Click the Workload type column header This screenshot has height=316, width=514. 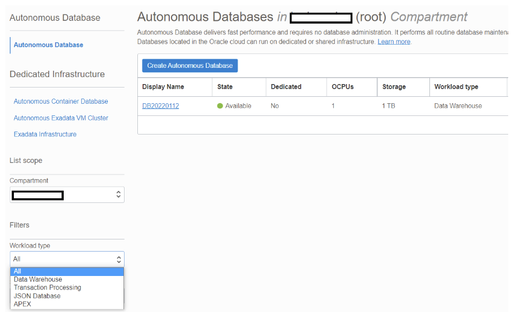point(456,87)
